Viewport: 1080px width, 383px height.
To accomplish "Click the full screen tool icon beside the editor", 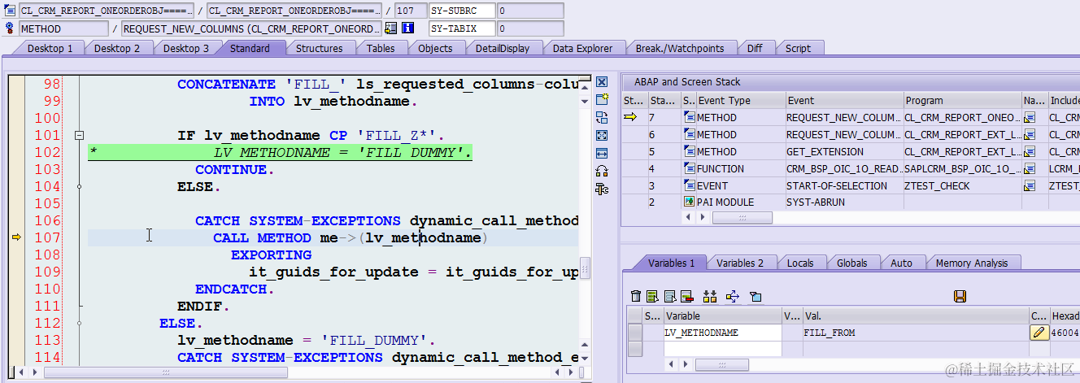I will tap(602, 135).
